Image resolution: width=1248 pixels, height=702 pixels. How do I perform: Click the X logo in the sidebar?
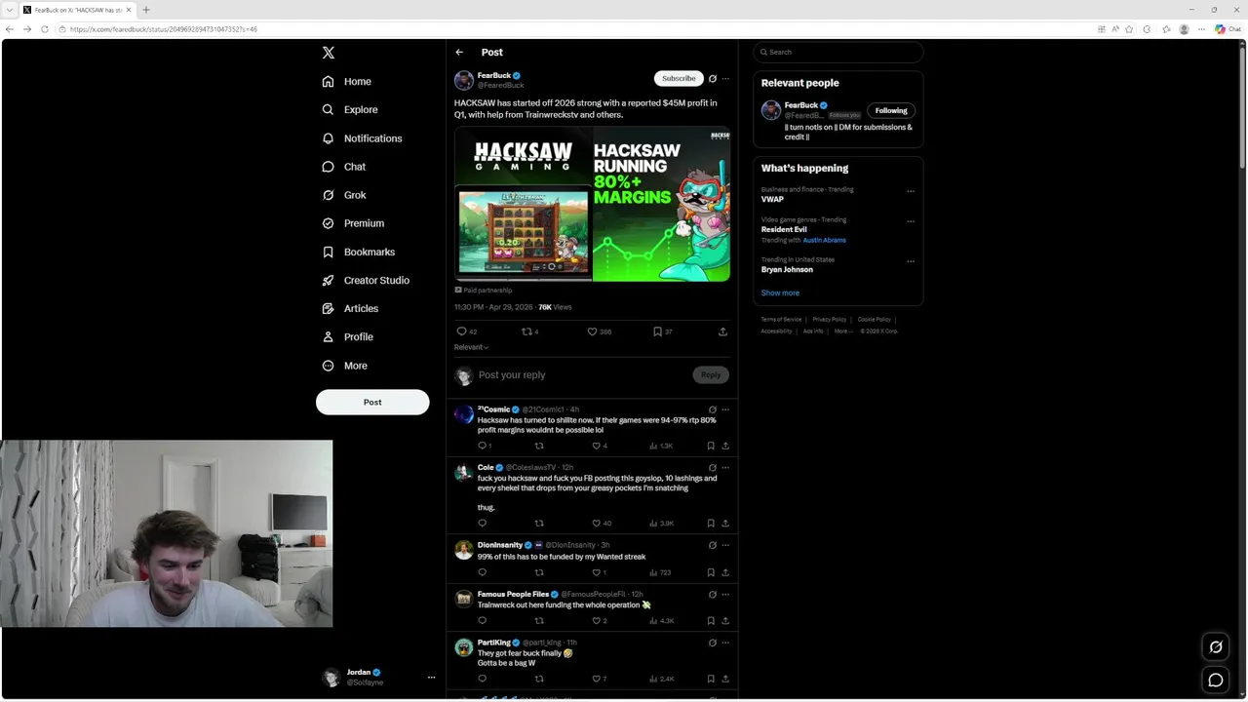click(329, 53)
